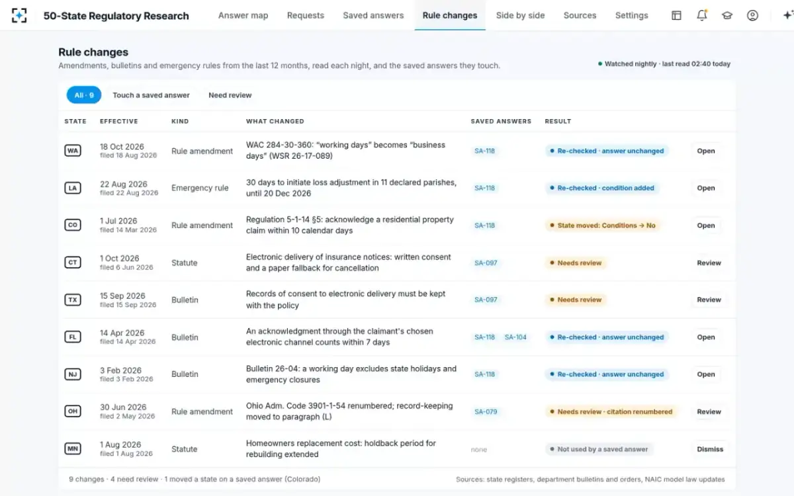Open the NJ Bulletin 26-04 row

pyautogui.click(x=706, y=374)
